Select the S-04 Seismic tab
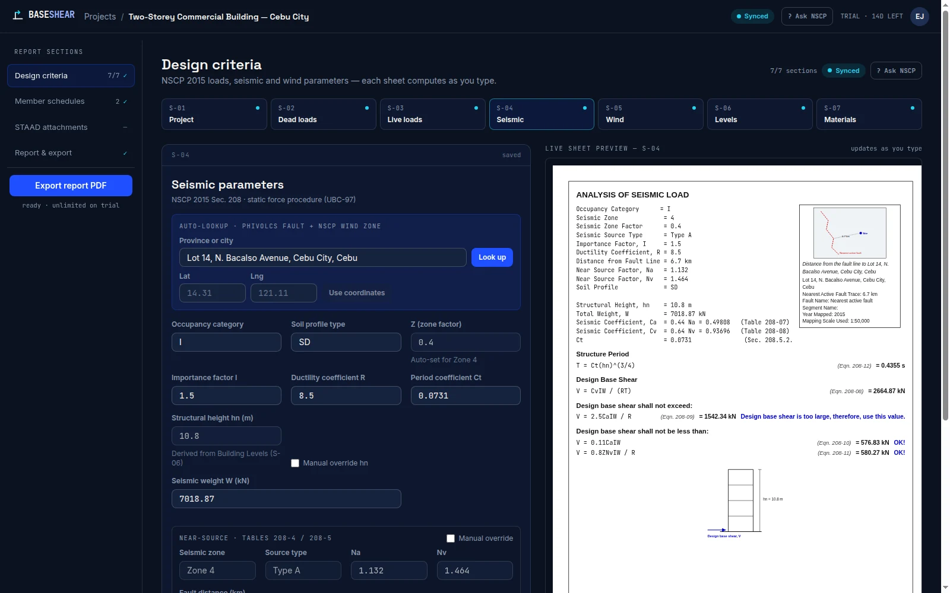This screenshot has height=593, width=950. coord(541,114)
